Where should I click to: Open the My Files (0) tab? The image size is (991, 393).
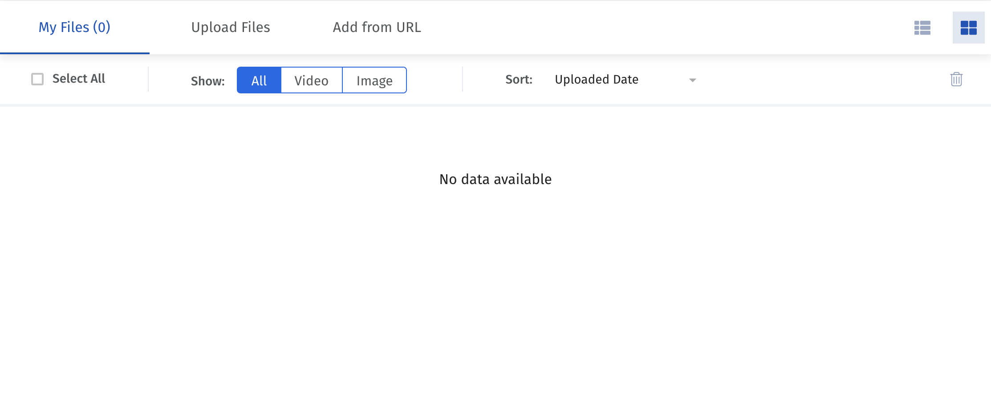[x=74, y=27]
